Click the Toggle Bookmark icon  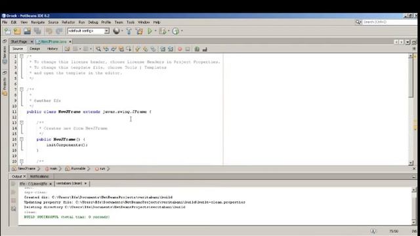[x=153, y=49]
